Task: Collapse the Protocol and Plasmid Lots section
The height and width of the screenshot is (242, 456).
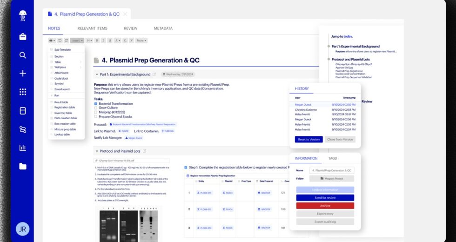Action: 97,151
